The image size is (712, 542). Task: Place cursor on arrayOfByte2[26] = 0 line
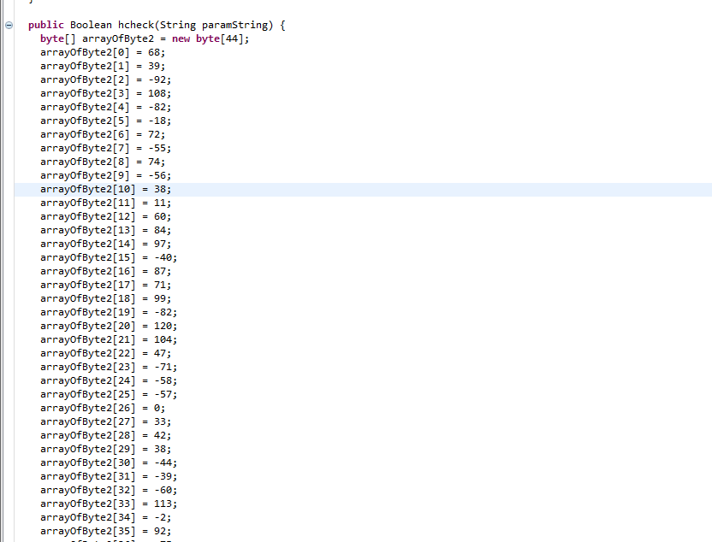click(102, 408)
